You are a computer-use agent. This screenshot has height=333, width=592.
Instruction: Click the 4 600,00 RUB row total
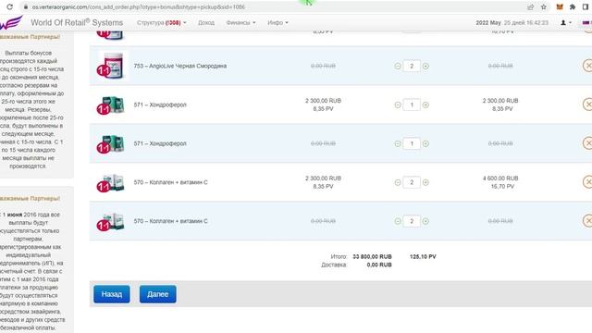[500, 179]
